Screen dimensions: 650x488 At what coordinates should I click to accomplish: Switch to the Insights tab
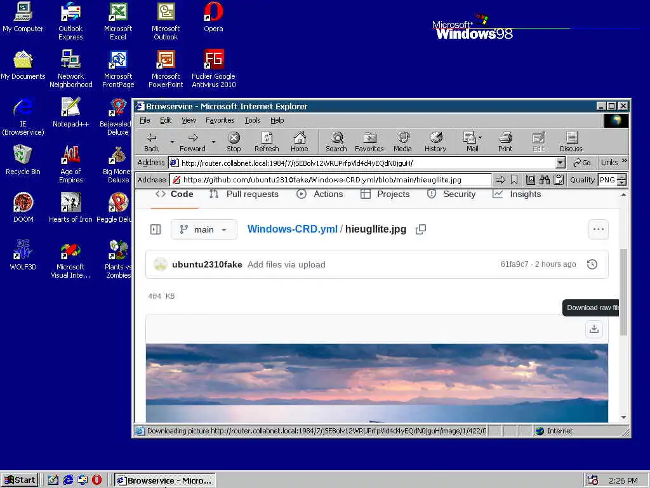(517, 194)
